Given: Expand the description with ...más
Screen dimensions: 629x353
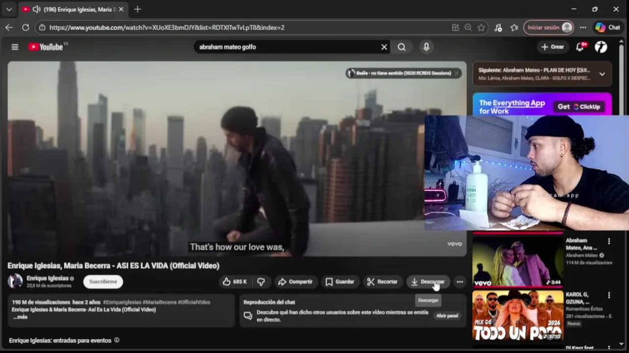Looking at the screenshot, I should (21, 317).
